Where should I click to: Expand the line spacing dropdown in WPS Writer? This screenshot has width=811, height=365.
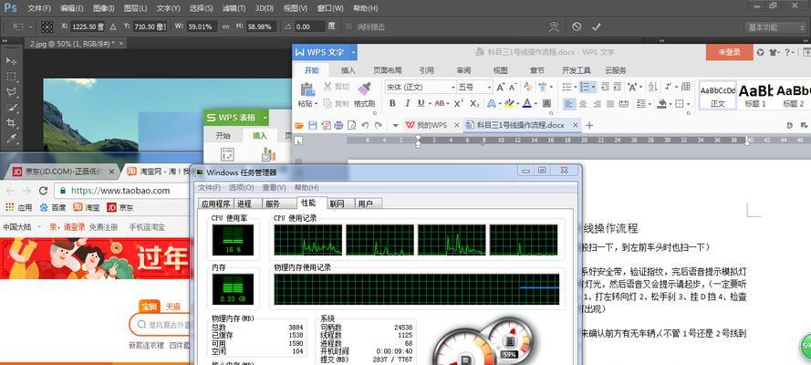[x=650, y=104]
